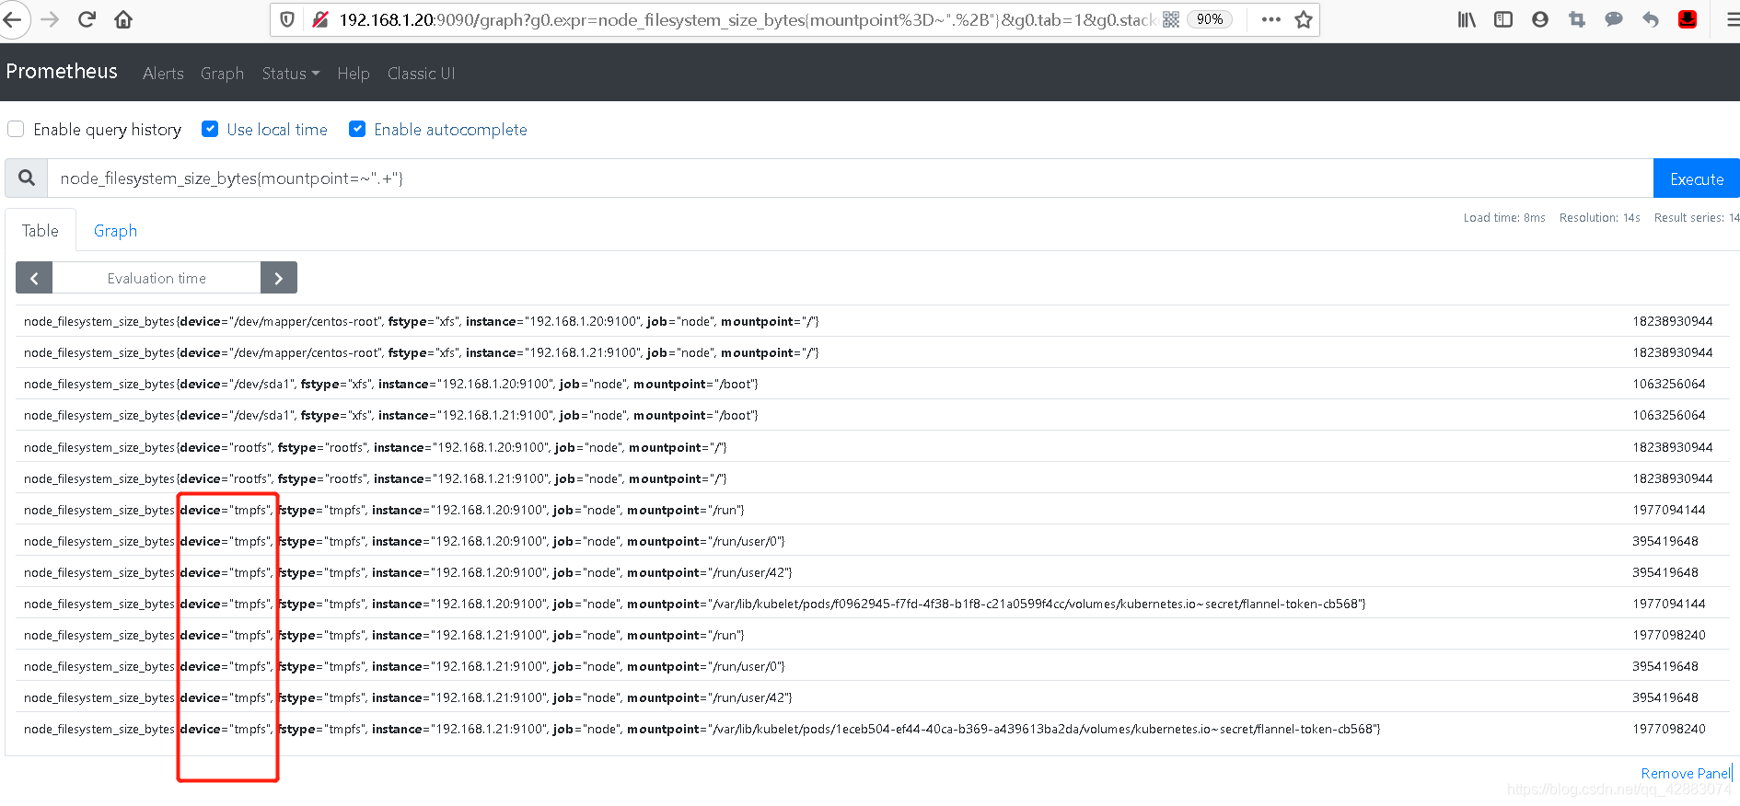Open the Help nav item
This screenshot has height=806, width=1740.
click(354, 74)
